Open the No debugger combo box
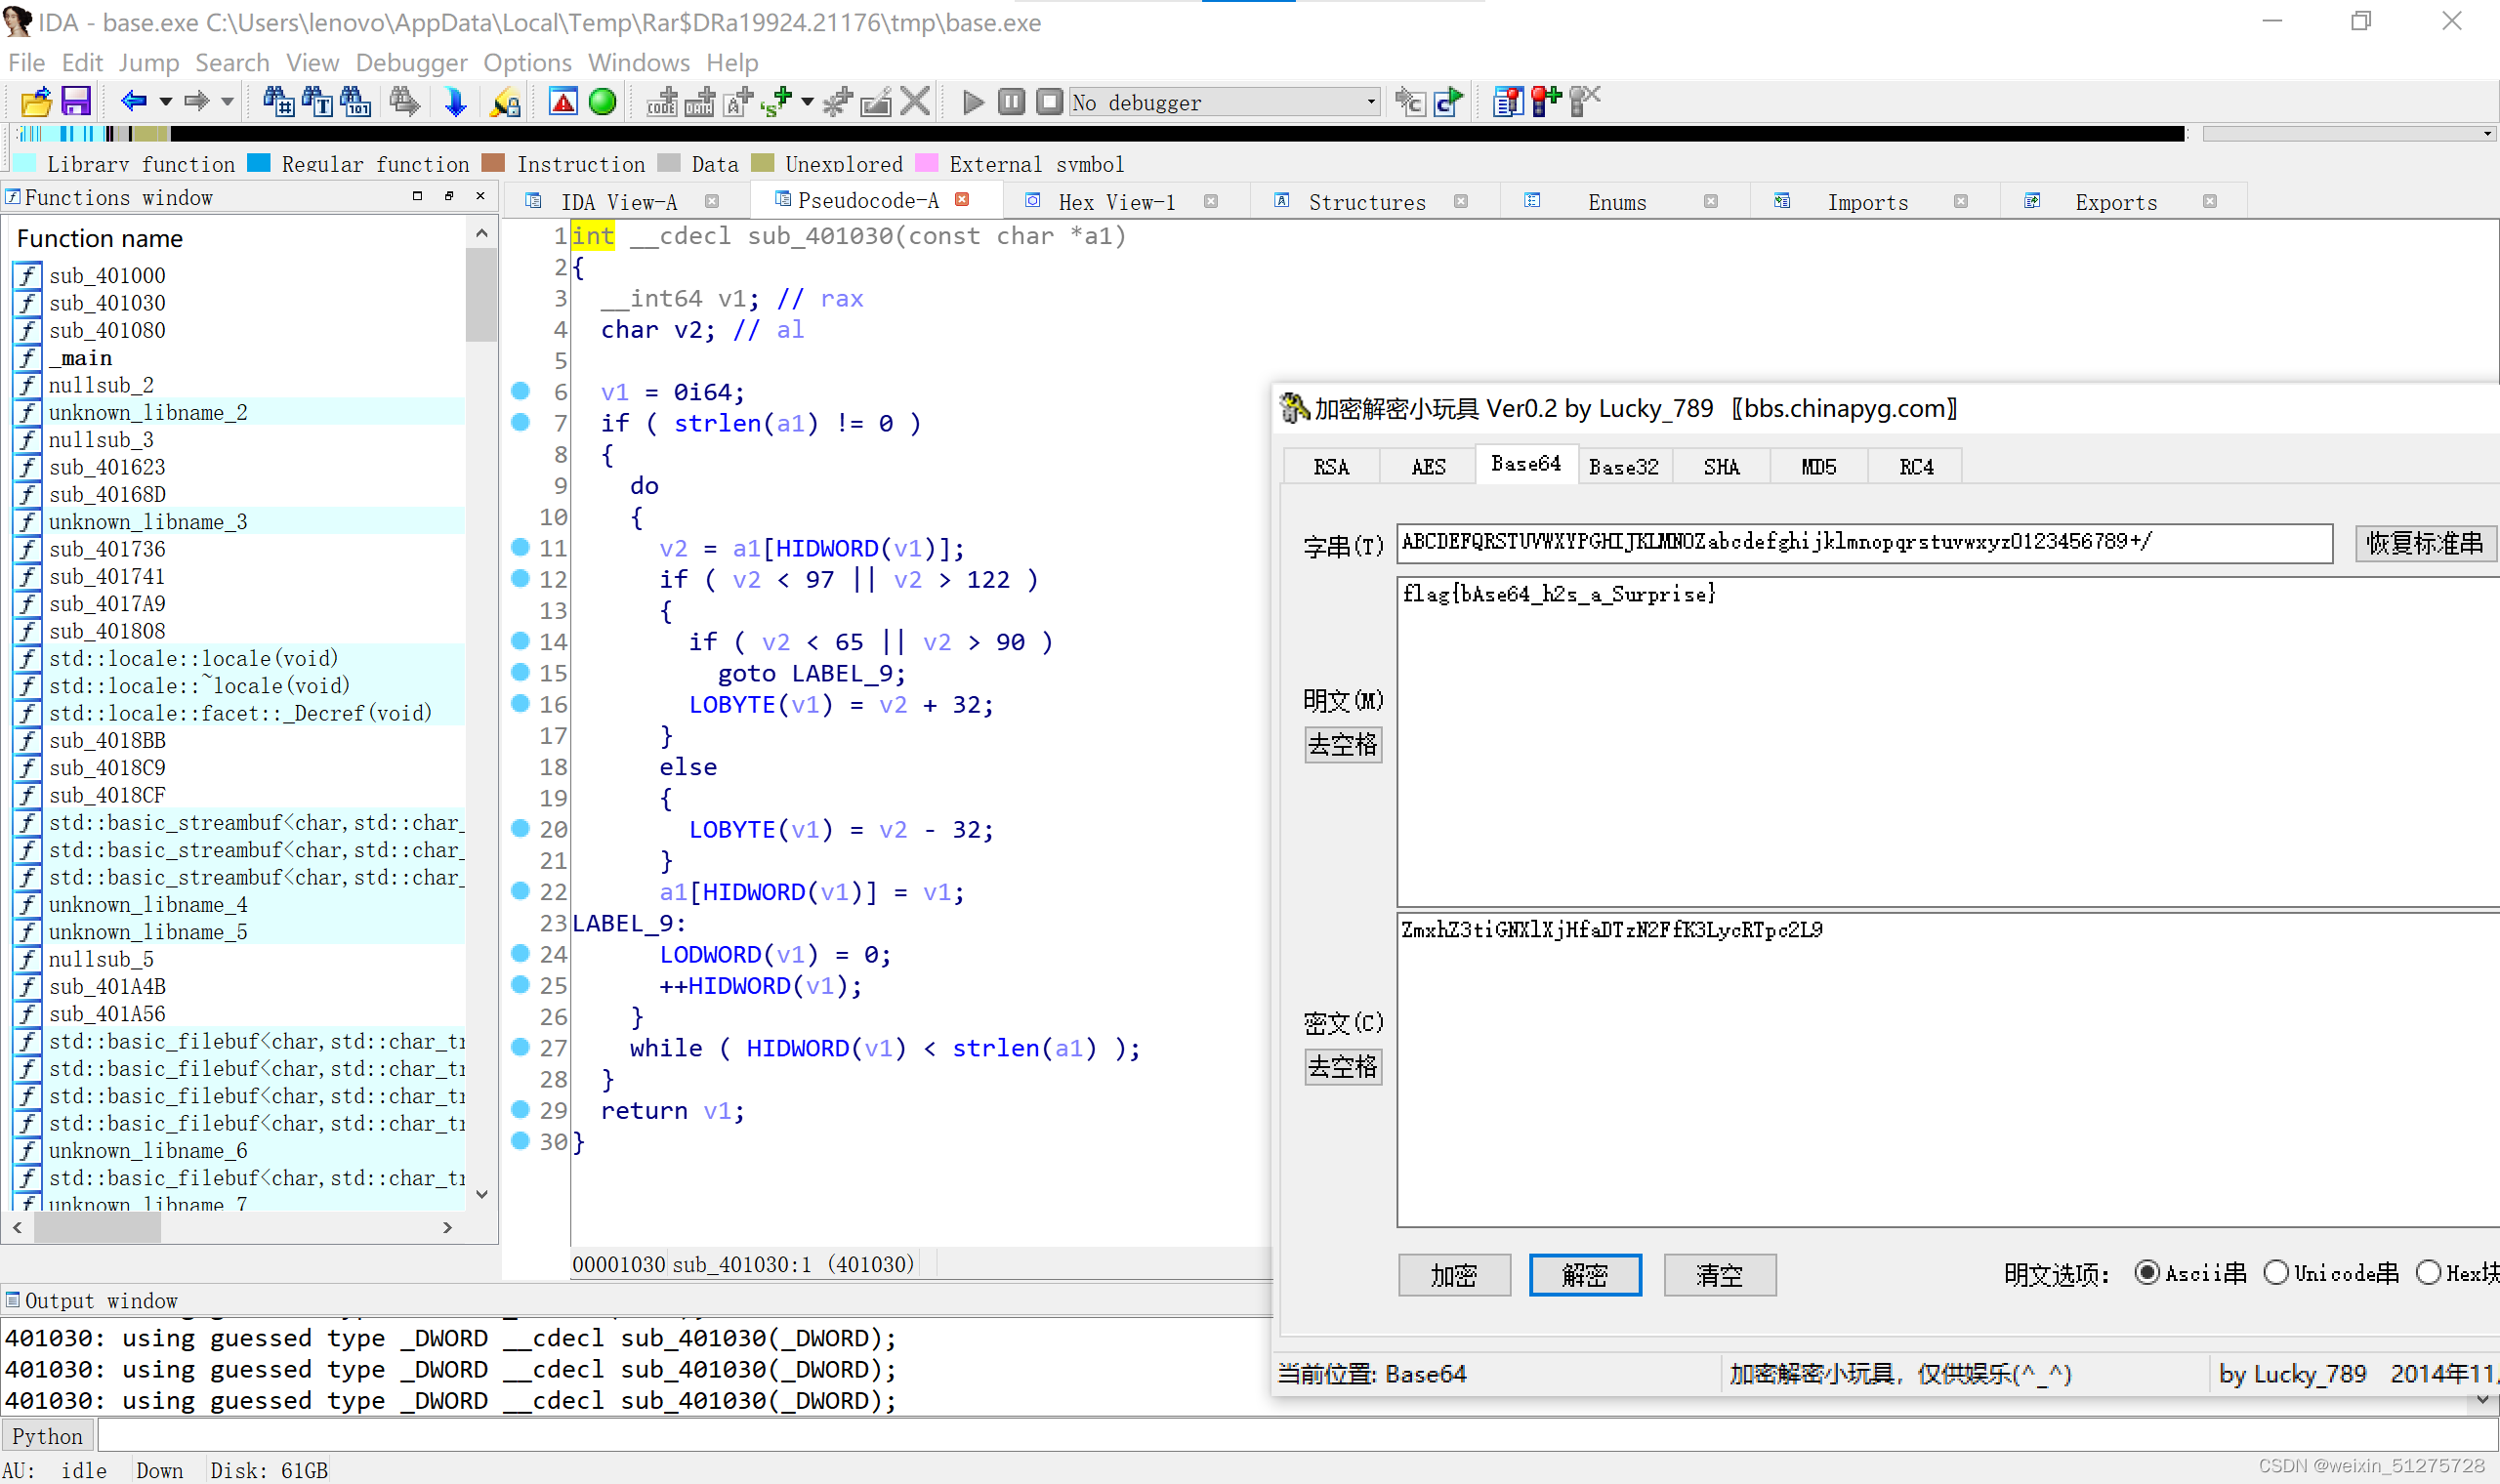Screen dimensions: 2500x1484 (1225, 102)
